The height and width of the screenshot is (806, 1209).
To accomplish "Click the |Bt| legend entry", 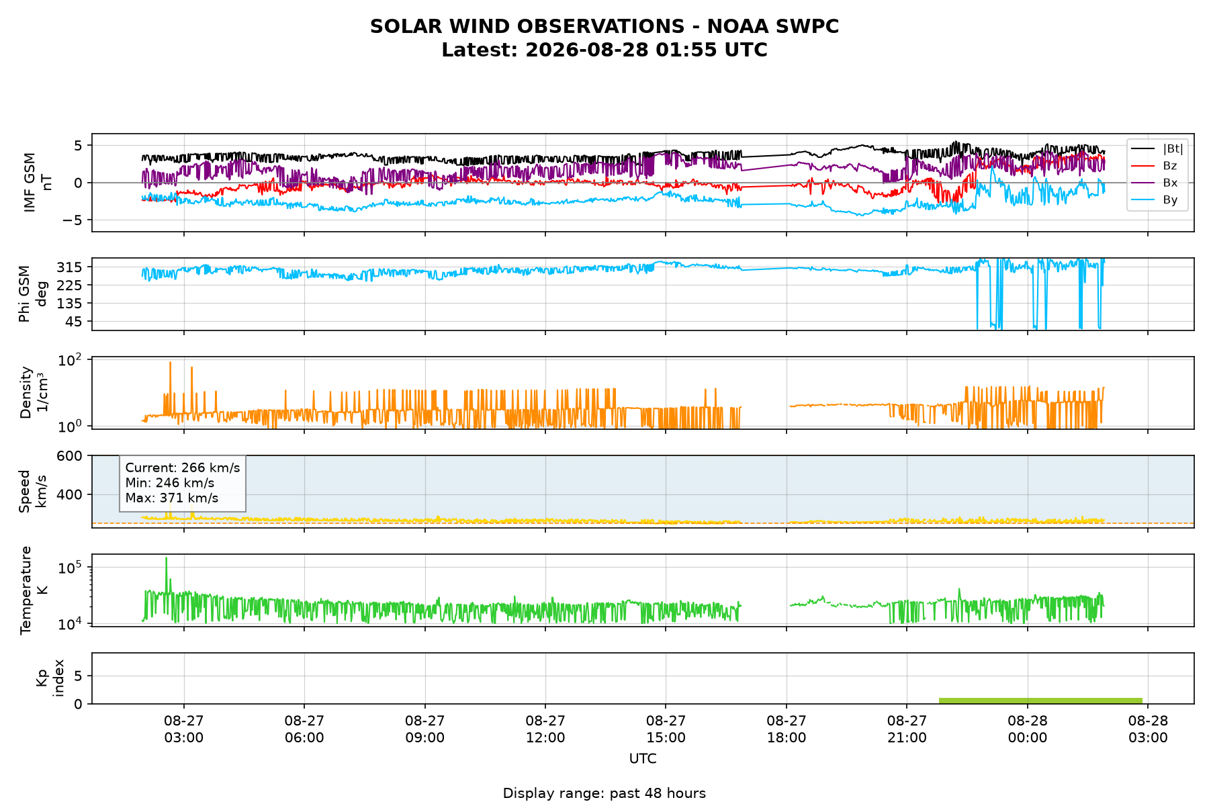I will coord(1157,149).
